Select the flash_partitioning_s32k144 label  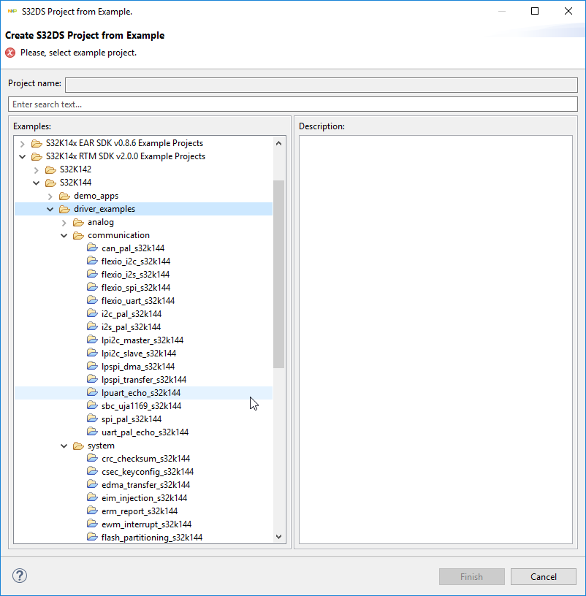(x=152, y=538)
